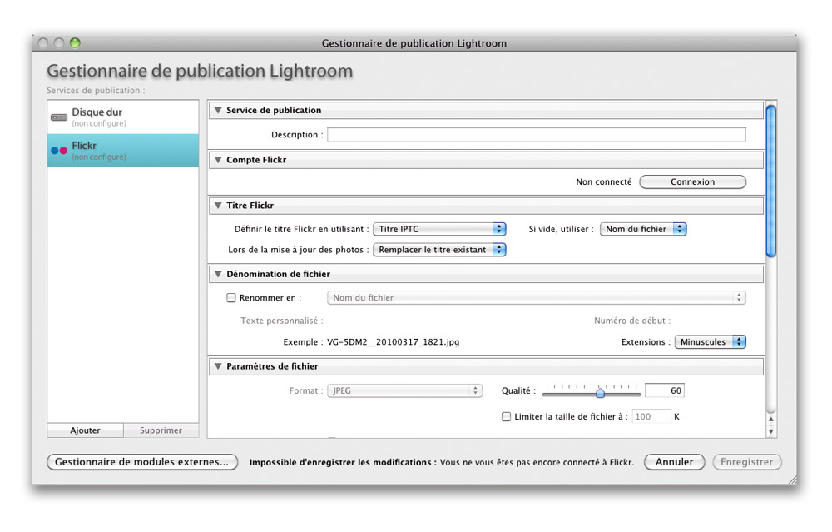
Task: Collapse the Compte Flickr section
Action: pos(218,159)
